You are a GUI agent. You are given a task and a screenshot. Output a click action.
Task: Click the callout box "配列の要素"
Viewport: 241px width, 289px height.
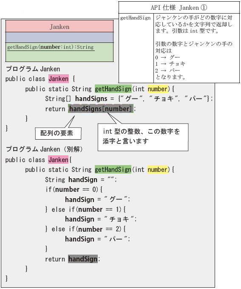pyautogui.click(x=58, y=133)
